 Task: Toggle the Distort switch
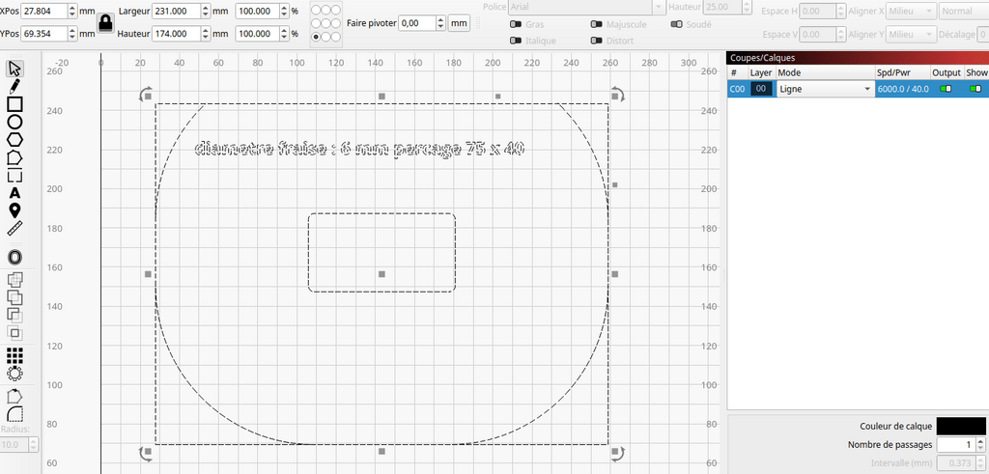(596, 41)
